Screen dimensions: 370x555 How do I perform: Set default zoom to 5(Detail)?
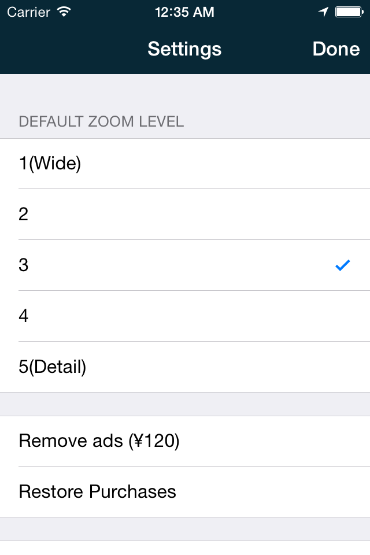[x=185, y=367]
